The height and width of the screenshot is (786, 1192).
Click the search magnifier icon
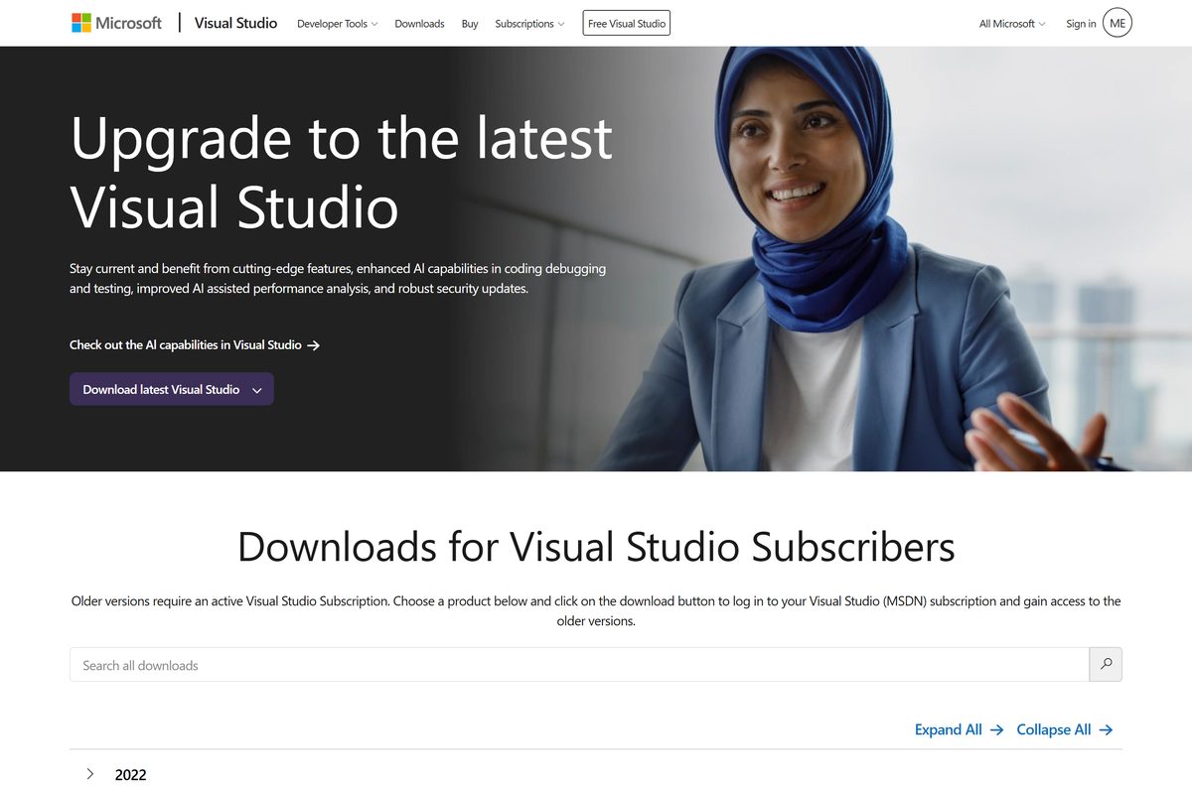pyautogui.click(x=1106, y=665)
